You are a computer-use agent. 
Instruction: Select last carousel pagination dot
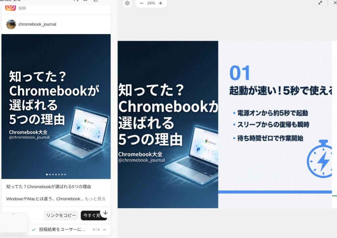click(65, 175)
